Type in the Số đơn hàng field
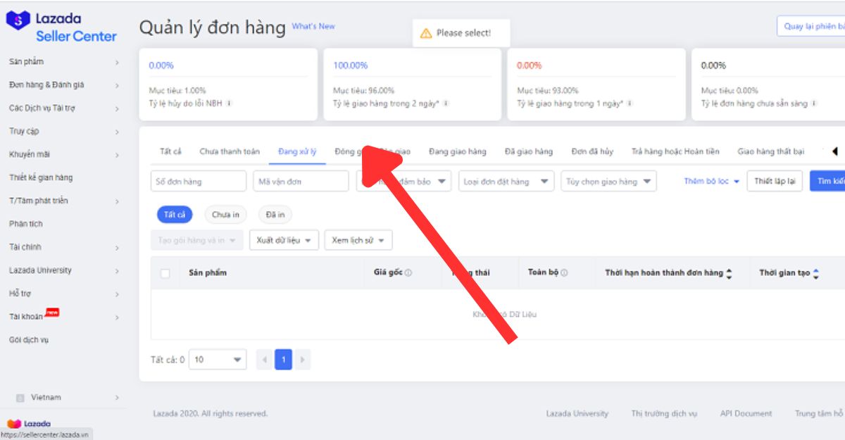 pyautogui.click(x=199, y=182)
